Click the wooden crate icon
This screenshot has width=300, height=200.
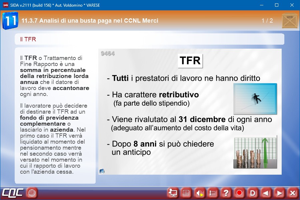[290, 21]
